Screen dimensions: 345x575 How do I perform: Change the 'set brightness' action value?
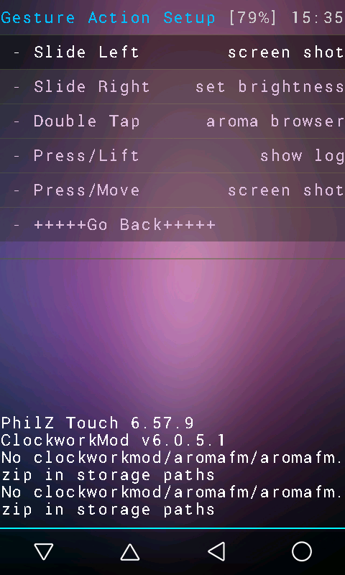[x=270, y=87]
